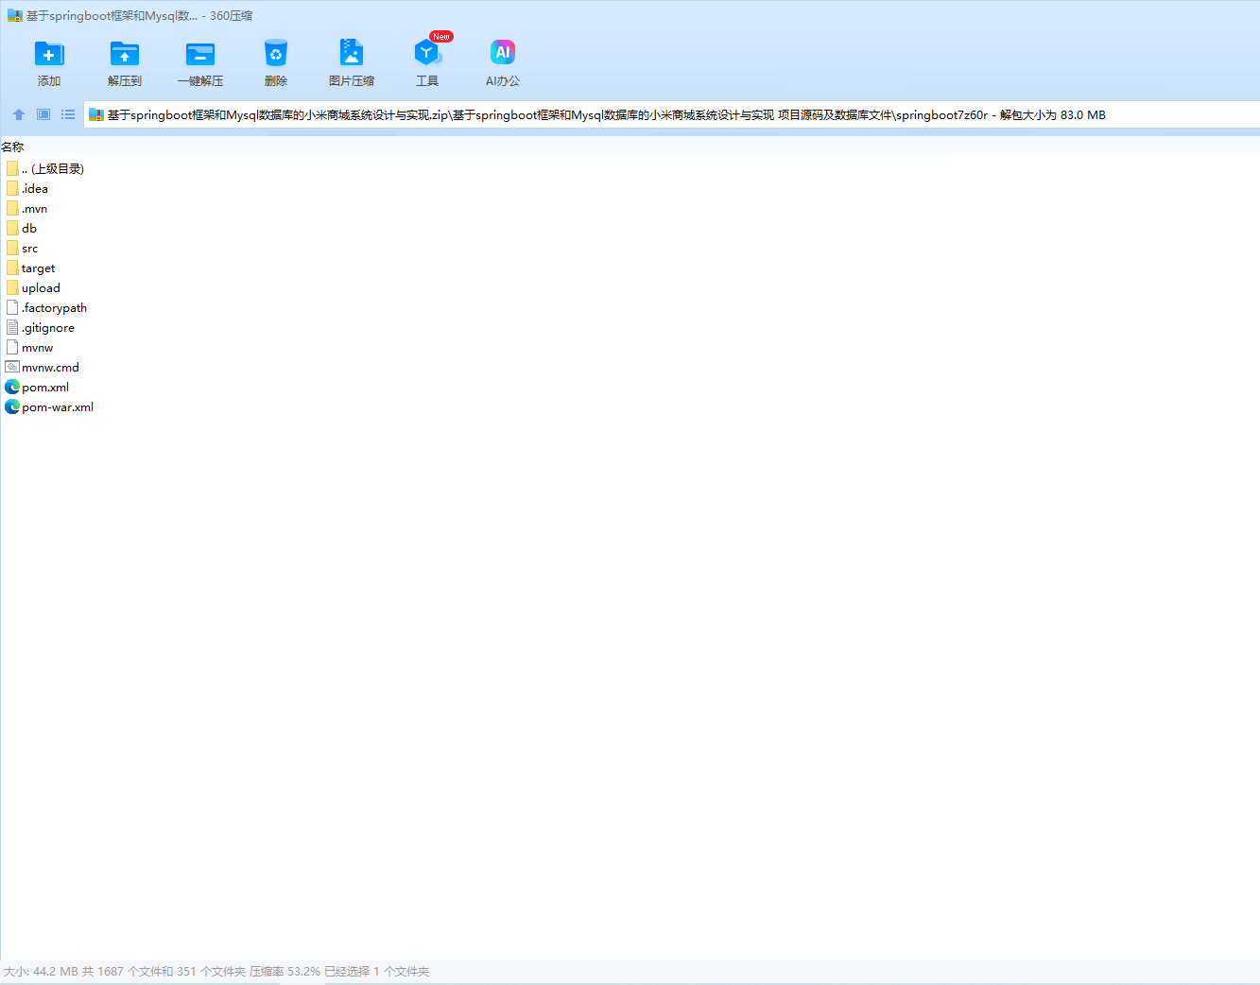Select the src folder icon
Viewport: 1260px width, 985px height.
12,248
